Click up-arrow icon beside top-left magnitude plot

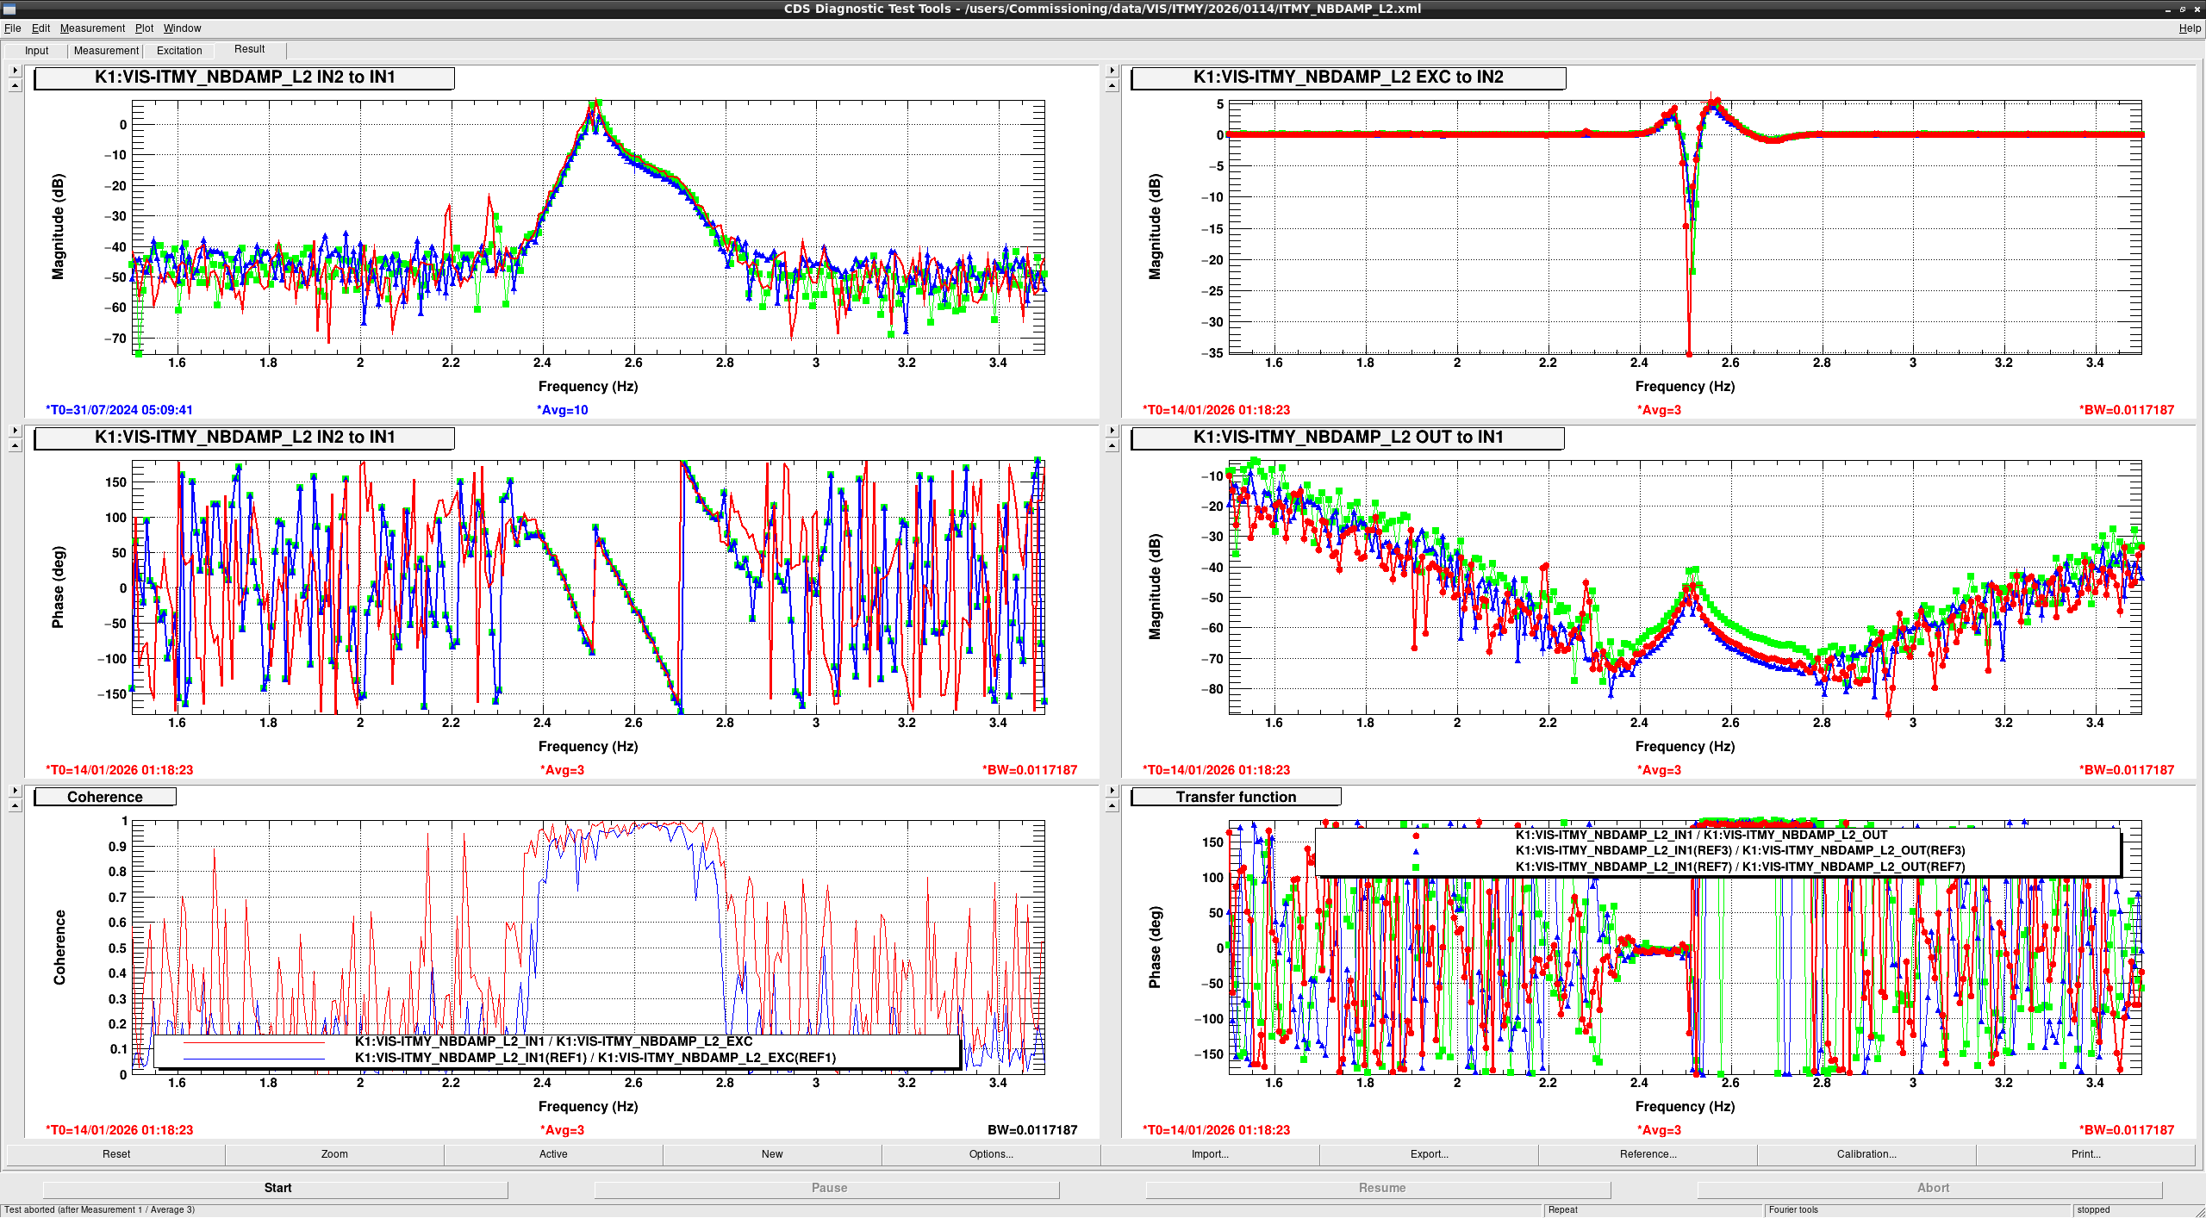click(x=15, y=85)
